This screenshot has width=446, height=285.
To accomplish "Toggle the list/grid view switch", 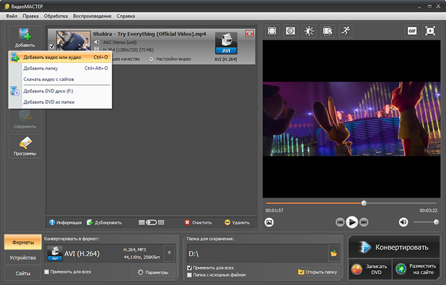I will point(151,223).
